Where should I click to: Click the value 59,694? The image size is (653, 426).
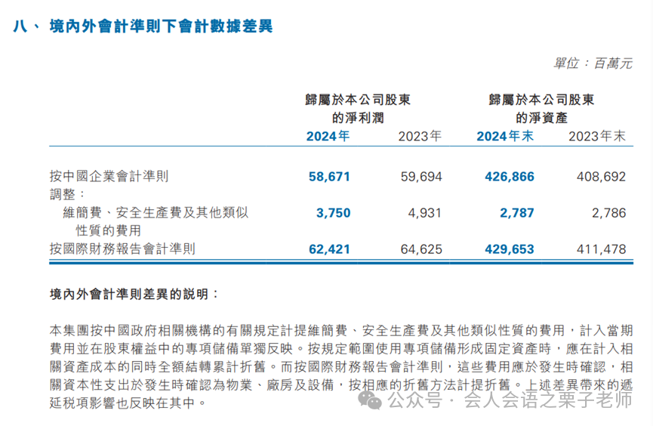(x=421, y=177)
